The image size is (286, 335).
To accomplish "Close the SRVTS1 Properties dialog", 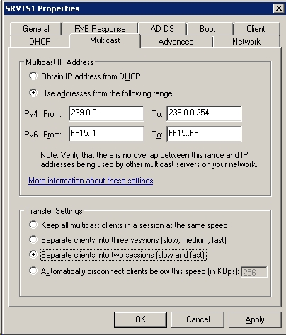I will click(278, 8).
